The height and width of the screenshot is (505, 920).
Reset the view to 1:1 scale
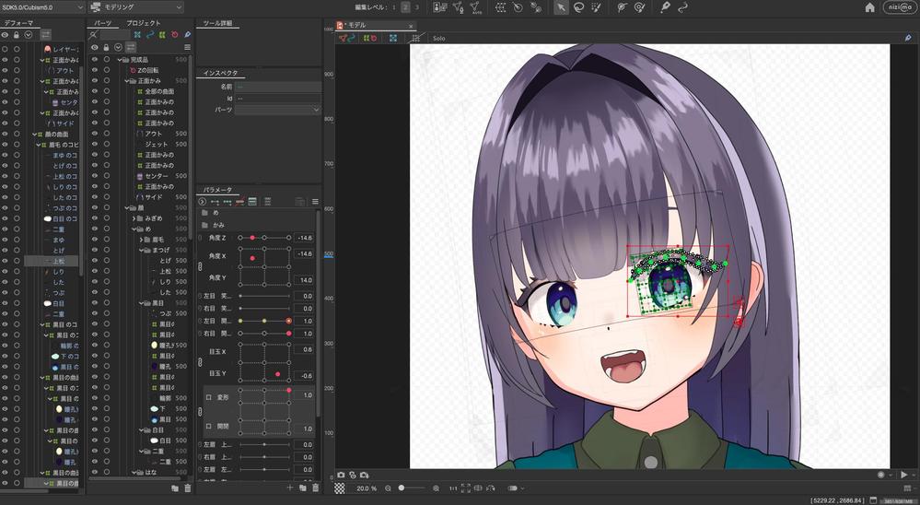click(x=453, y=488)
